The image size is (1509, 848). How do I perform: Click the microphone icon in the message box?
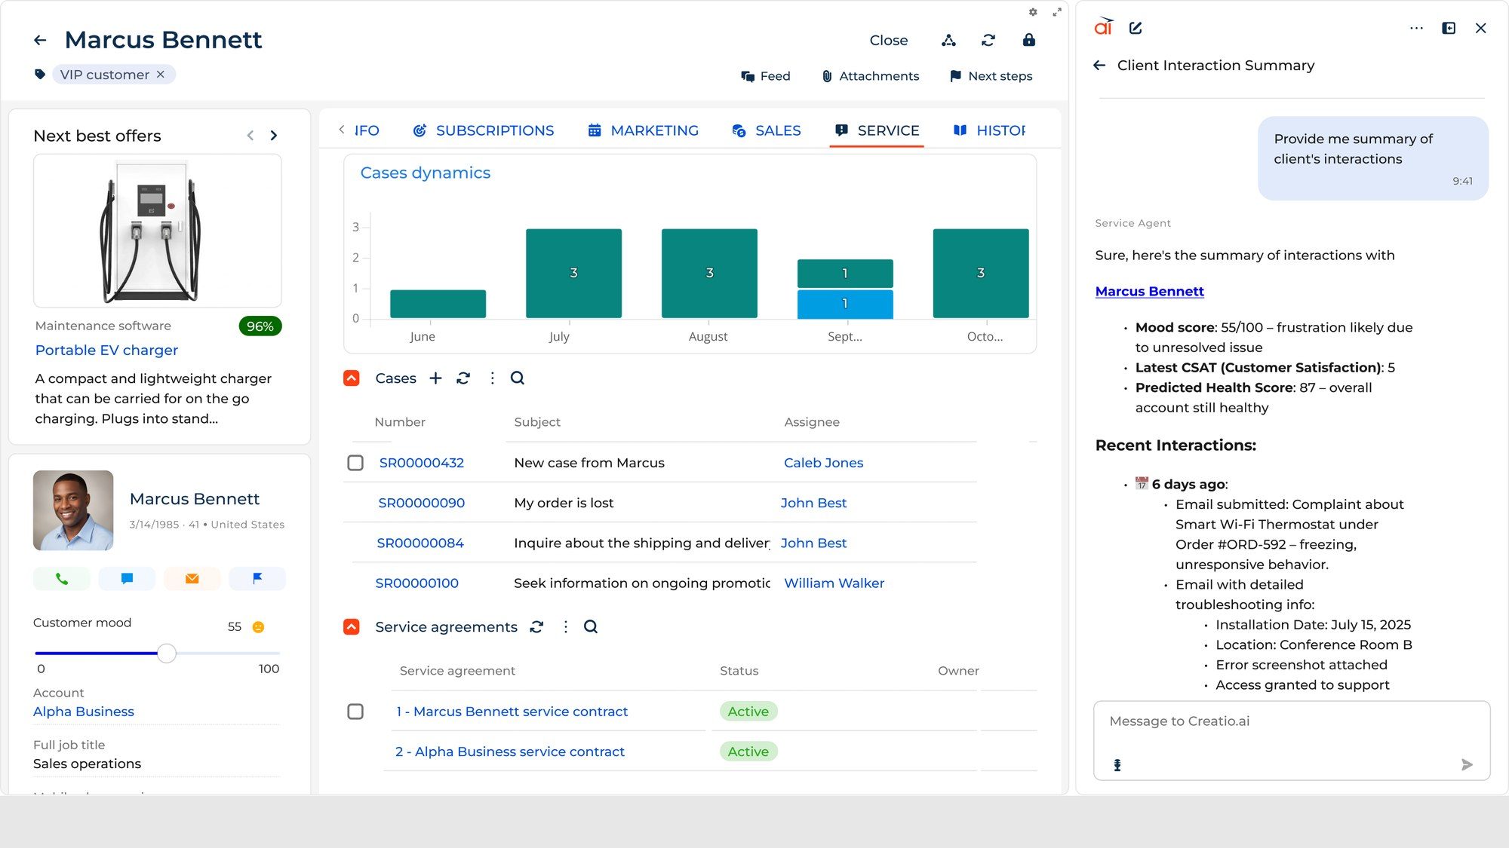pos(1117,765)
